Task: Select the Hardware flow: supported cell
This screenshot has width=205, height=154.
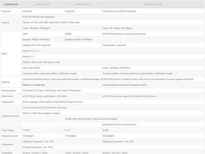Action: (153, 45)
